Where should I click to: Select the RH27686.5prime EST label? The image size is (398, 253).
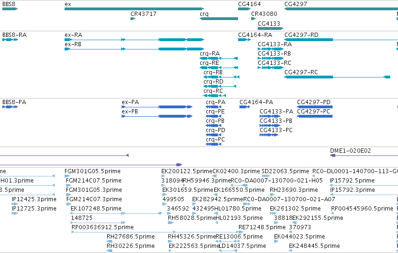(x=131, y=237)
